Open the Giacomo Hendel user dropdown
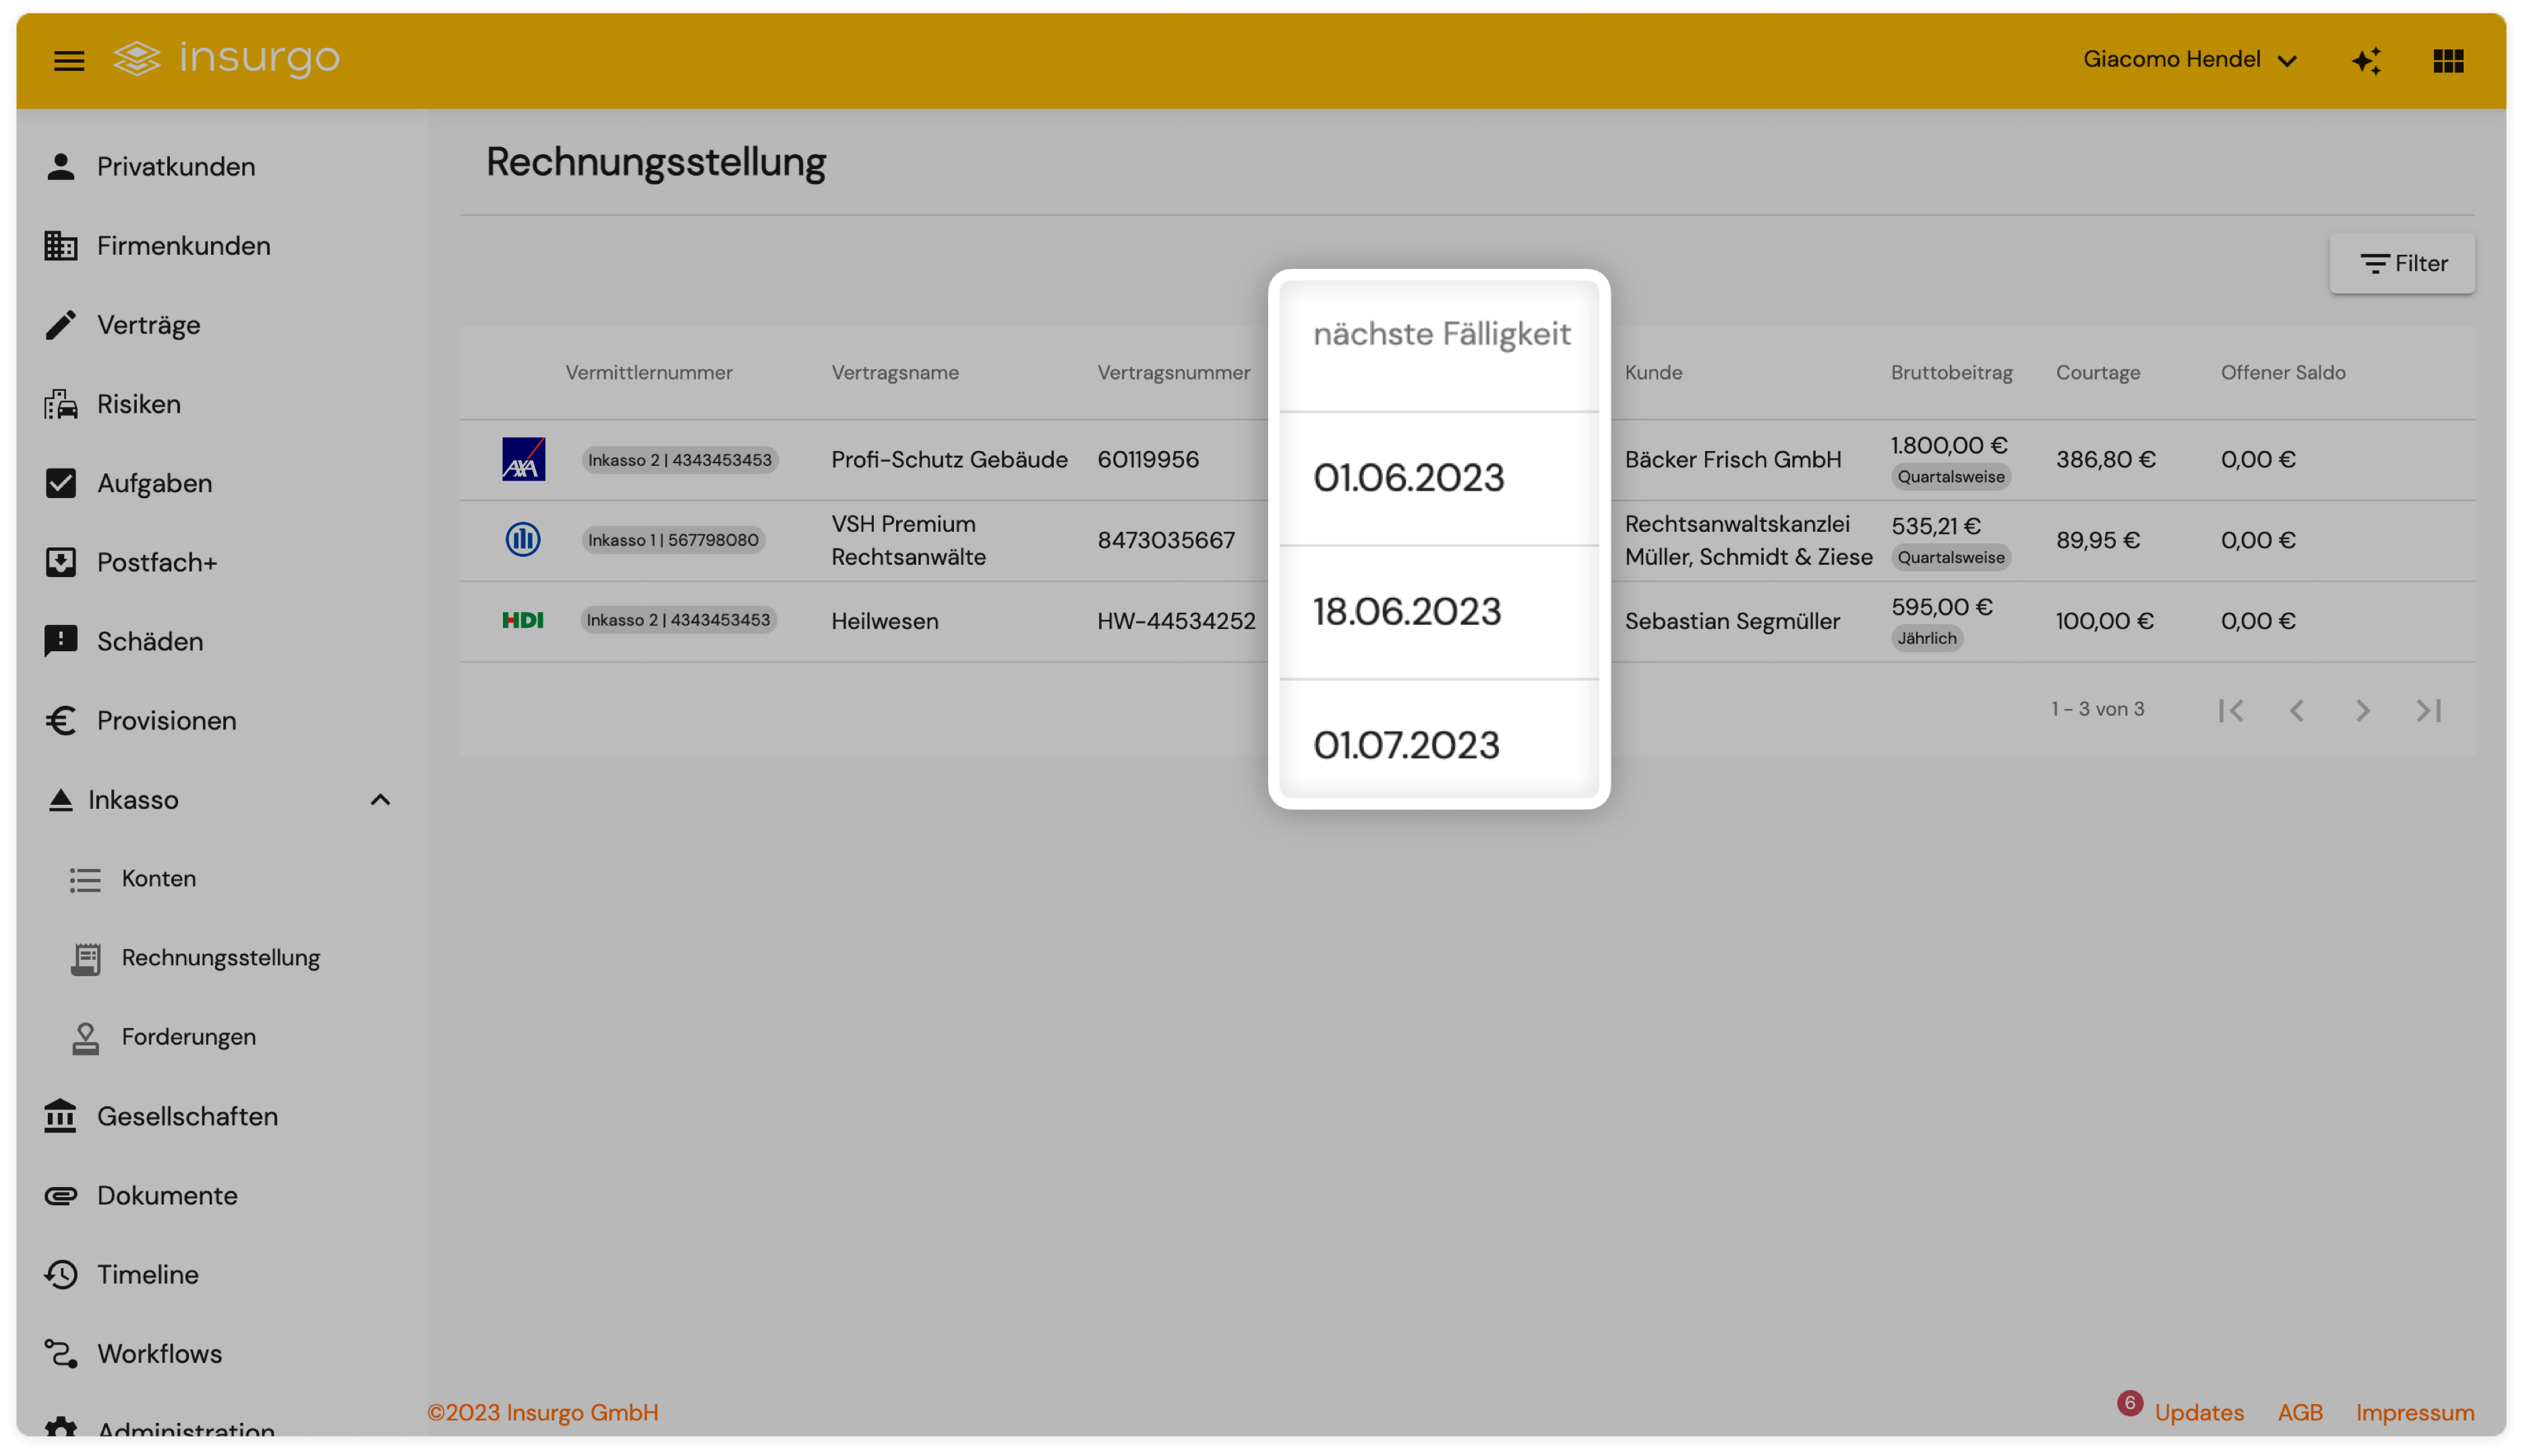Viewport: 2523px width, 1456px height. 2189,60
